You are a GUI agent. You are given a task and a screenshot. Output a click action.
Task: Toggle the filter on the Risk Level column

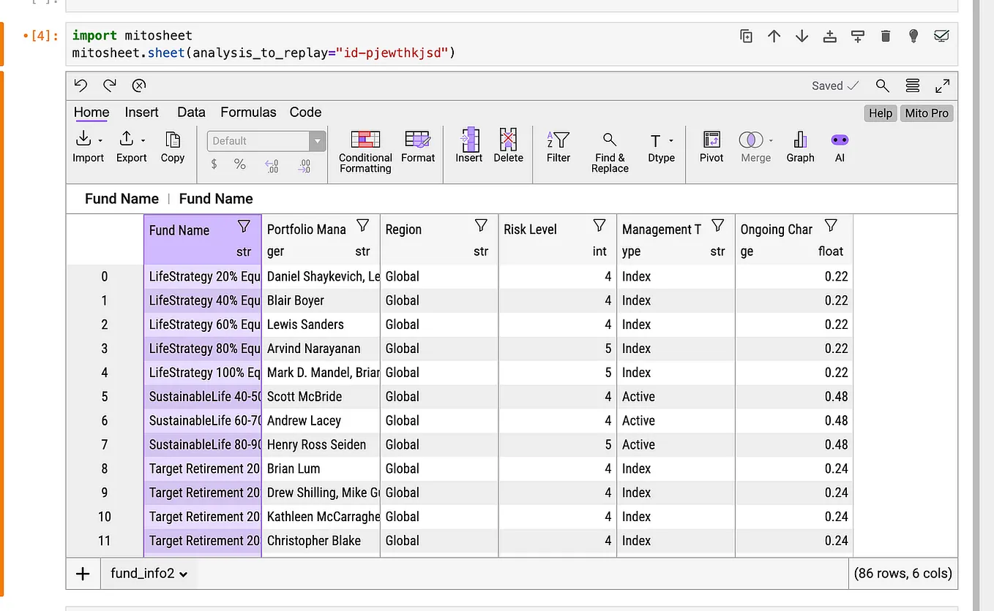599,225
